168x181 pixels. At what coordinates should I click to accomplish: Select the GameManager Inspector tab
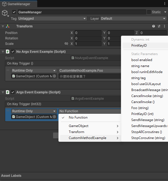[19, 4]
